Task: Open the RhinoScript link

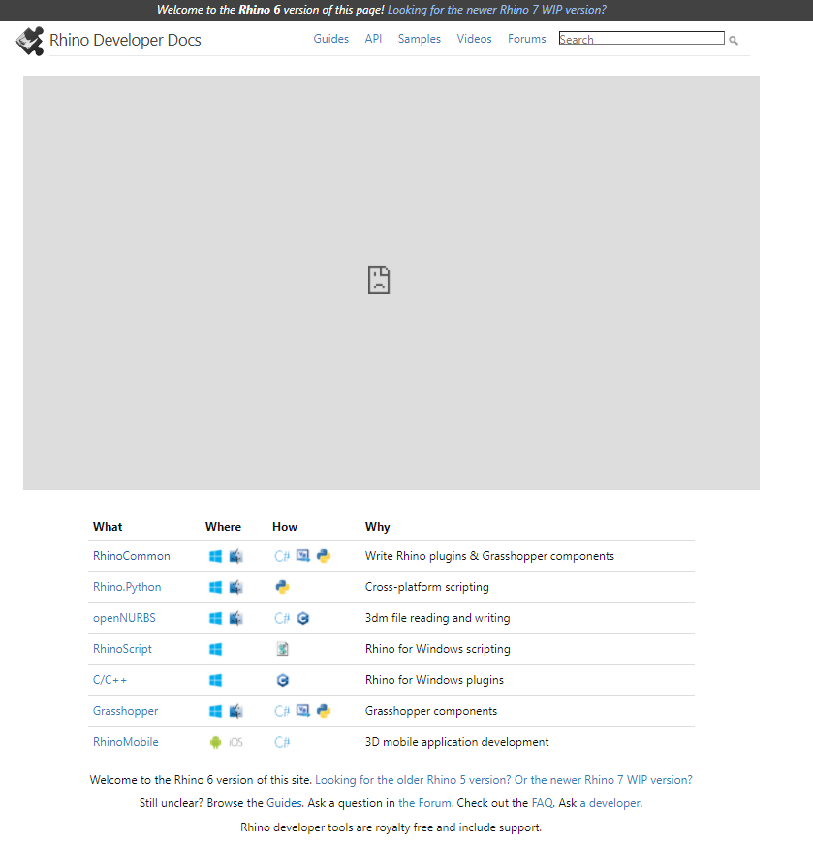Action: [x=122, y=649]
